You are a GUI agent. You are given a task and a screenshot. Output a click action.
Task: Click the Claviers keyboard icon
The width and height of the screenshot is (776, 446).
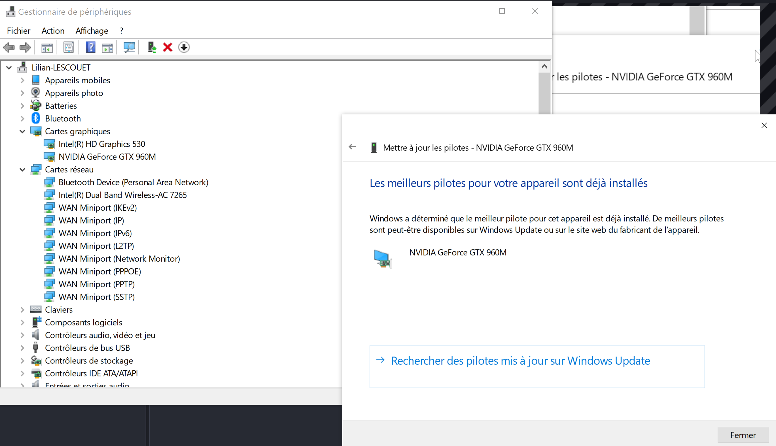36,310
